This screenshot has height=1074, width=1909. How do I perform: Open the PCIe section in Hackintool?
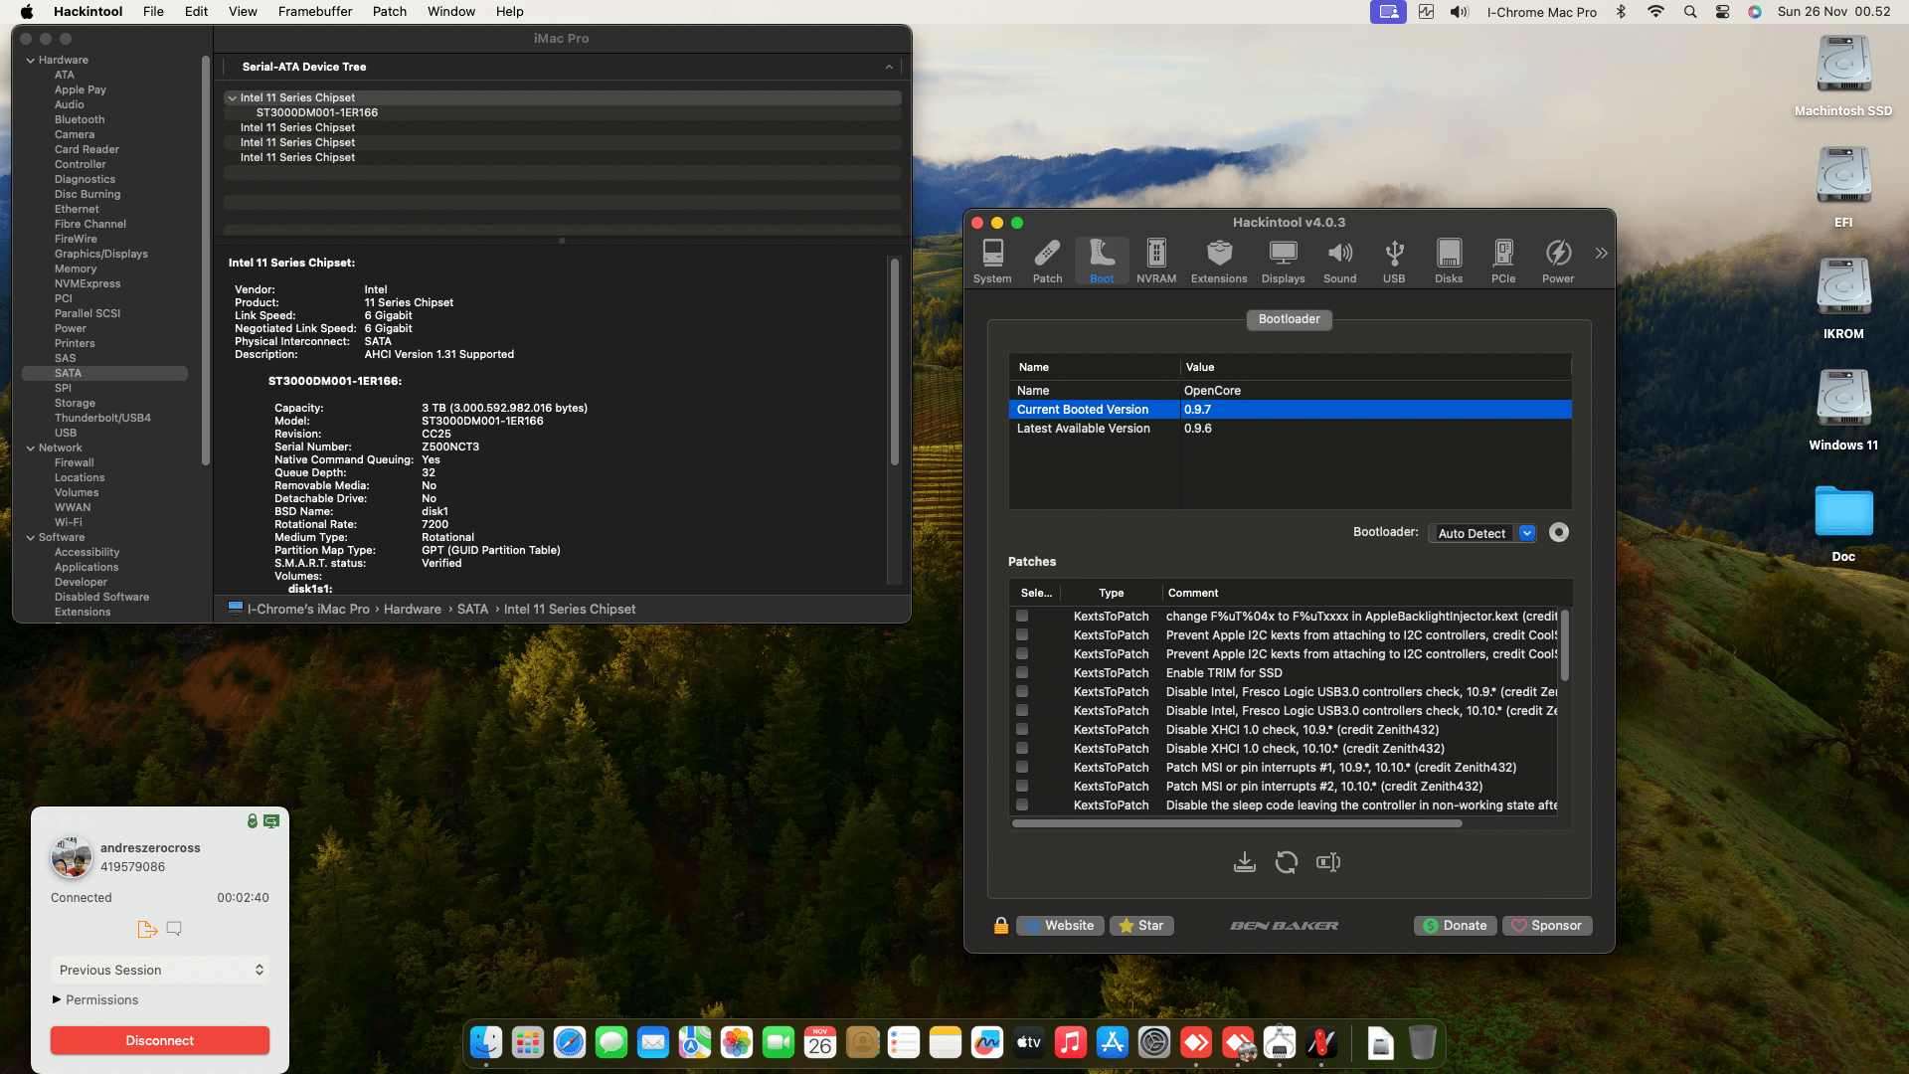(1503, 262)
